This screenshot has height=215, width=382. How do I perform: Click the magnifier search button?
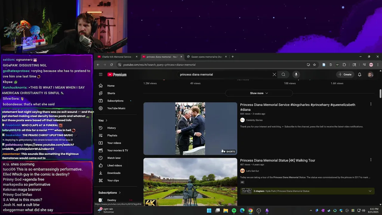283,74
